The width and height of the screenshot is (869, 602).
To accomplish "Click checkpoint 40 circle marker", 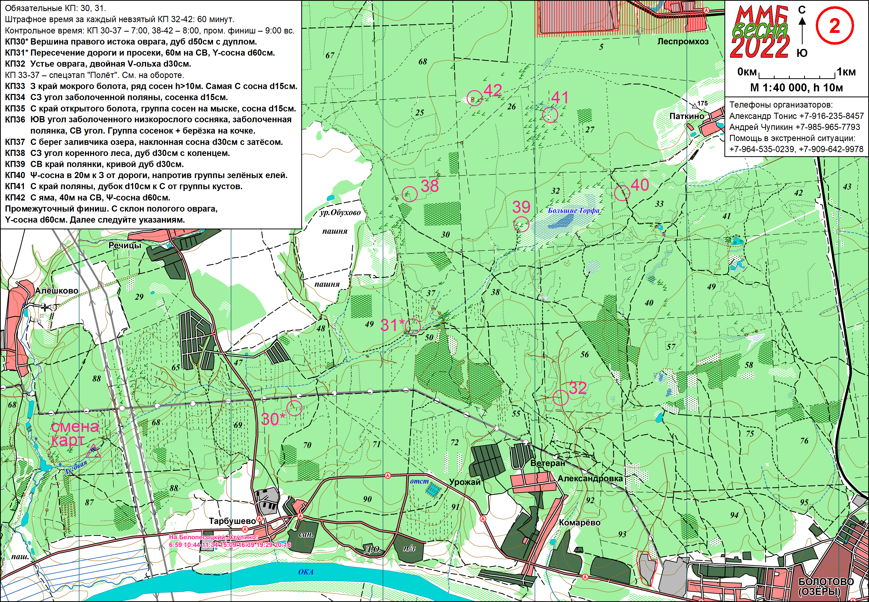I will (x=622, y=193).
